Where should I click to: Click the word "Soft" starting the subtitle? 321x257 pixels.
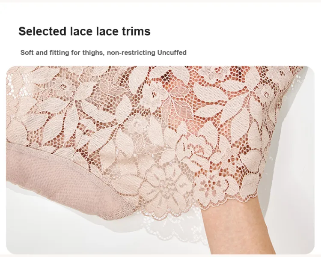(x=27, y=52)
